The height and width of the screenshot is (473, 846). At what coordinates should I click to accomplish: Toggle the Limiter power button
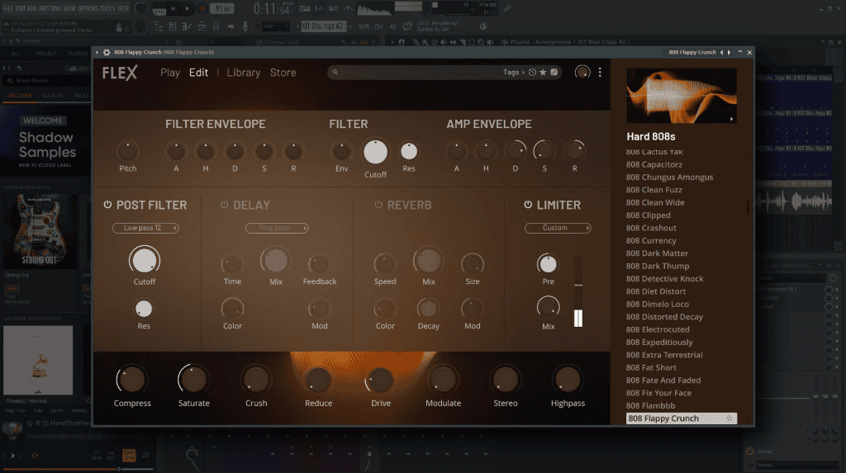pyautogui.click(x=528, y=205)
